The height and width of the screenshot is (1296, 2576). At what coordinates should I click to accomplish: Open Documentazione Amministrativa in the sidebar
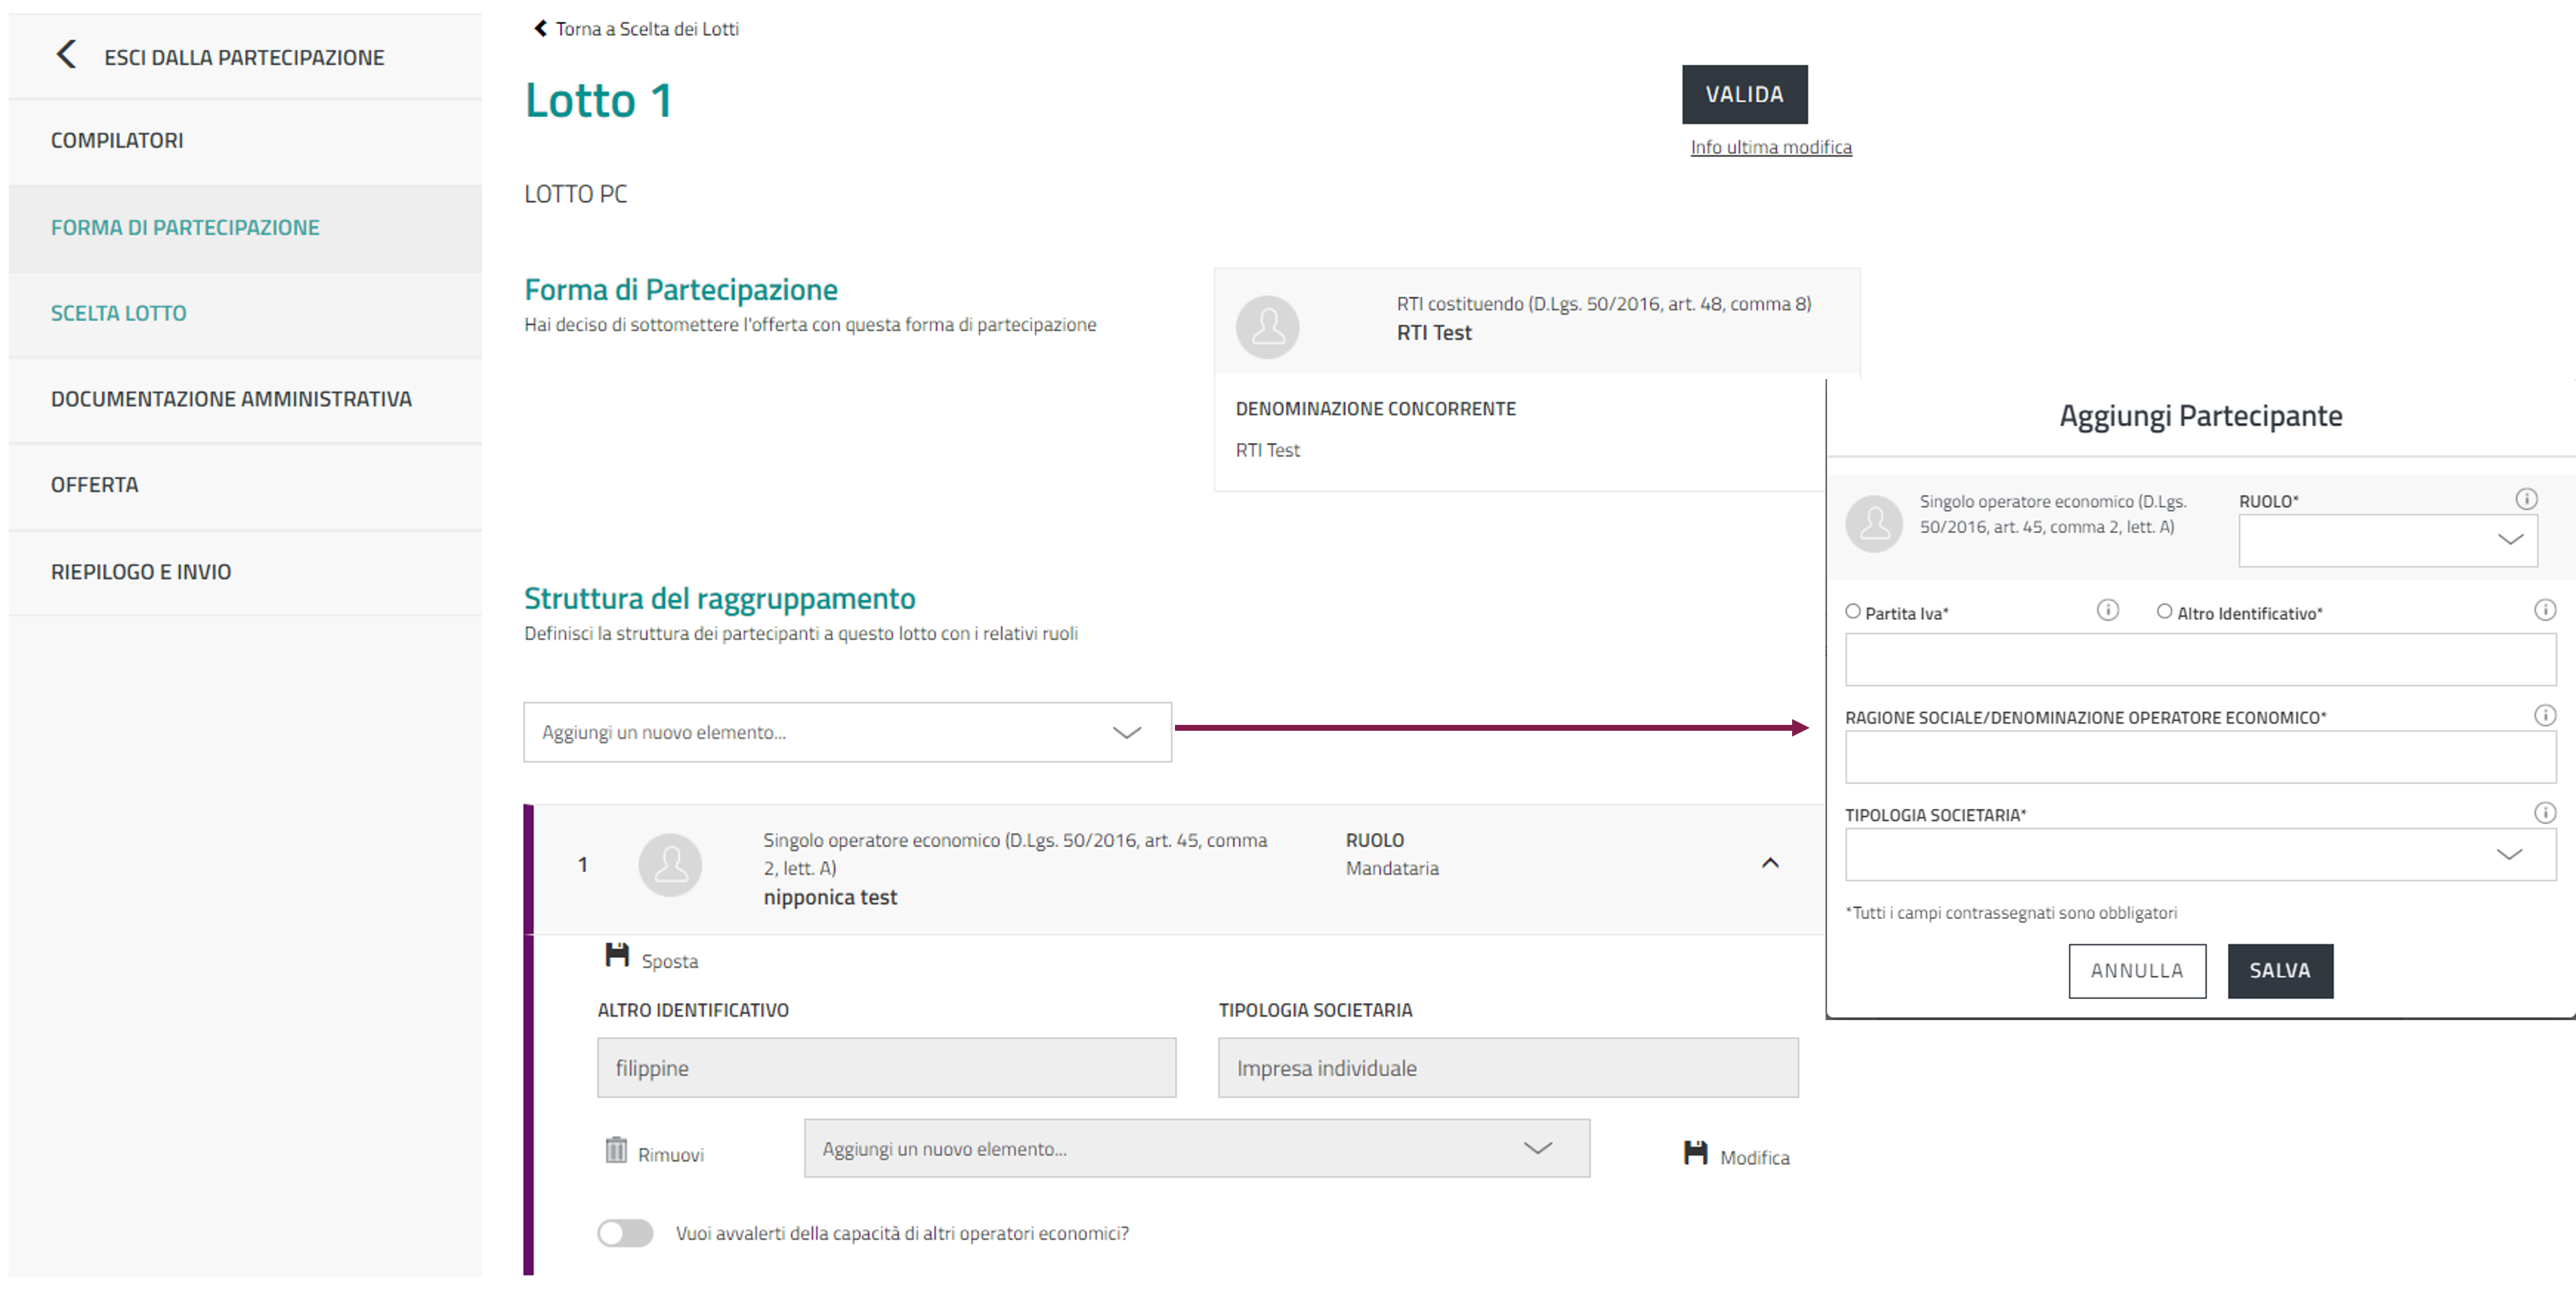pos(231,400)
